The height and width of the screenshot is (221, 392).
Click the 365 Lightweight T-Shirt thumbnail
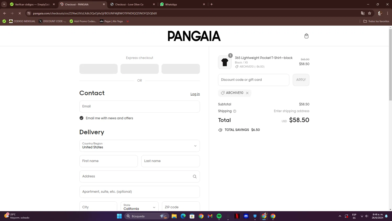225,62
